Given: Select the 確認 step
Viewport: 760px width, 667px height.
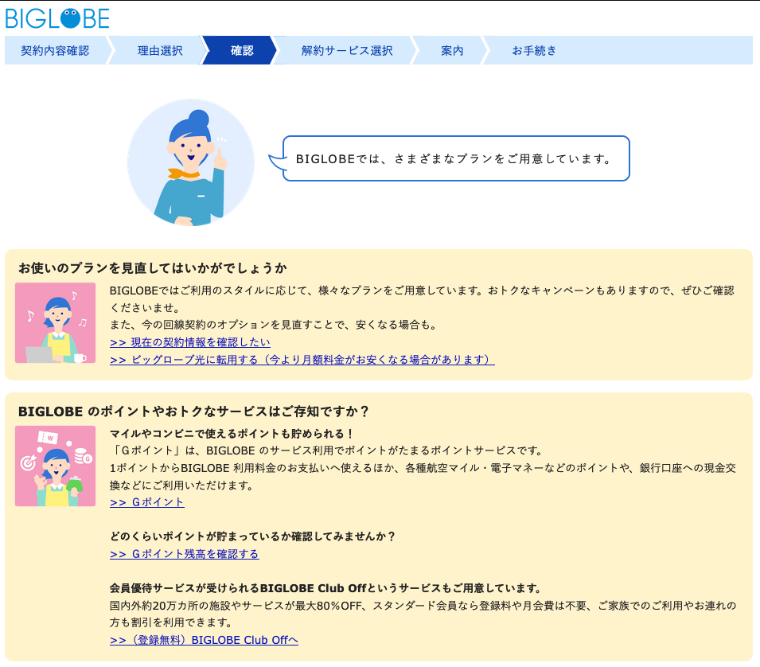Looking at the screenshot, I should [x=241, y=50].
